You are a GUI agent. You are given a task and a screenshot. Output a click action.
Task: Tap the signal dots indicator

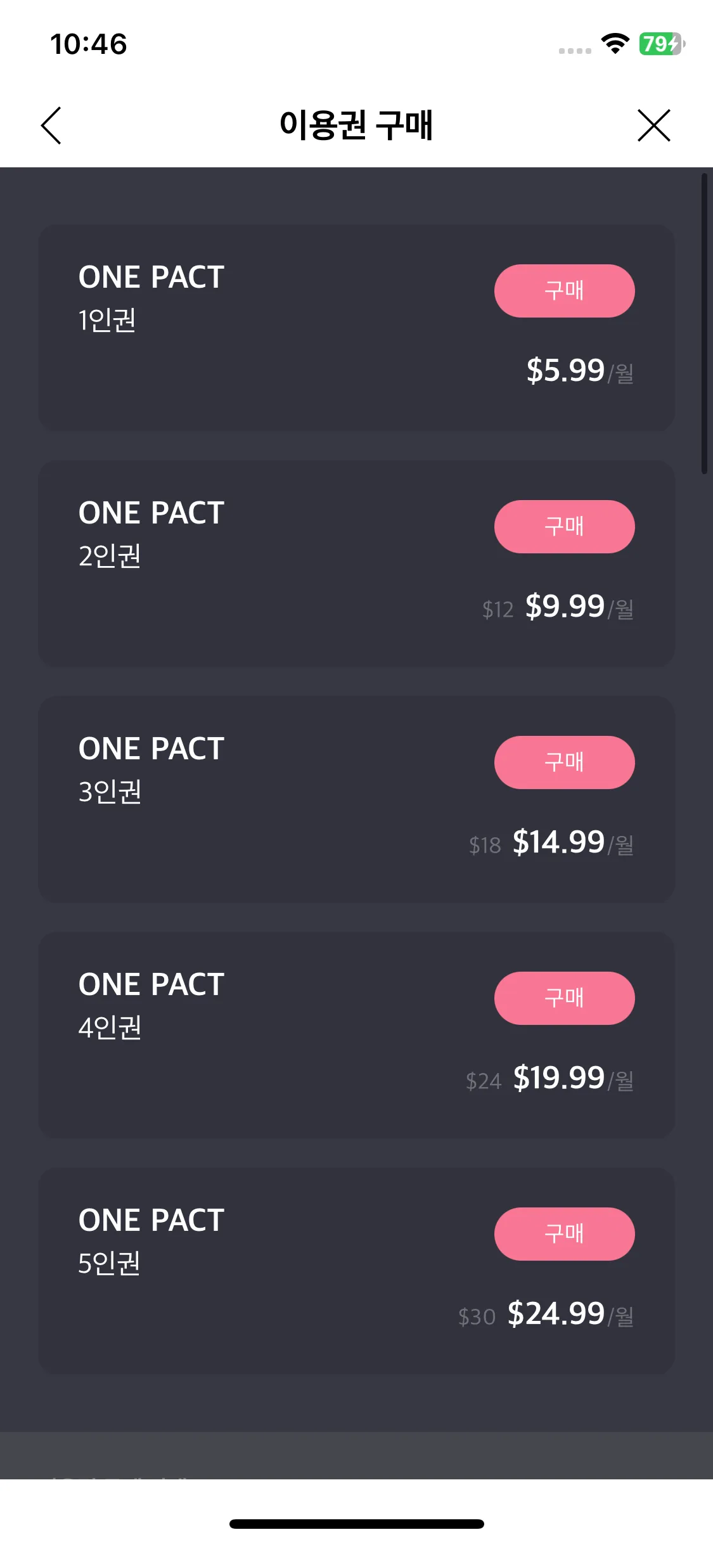[x=575, y=51]
